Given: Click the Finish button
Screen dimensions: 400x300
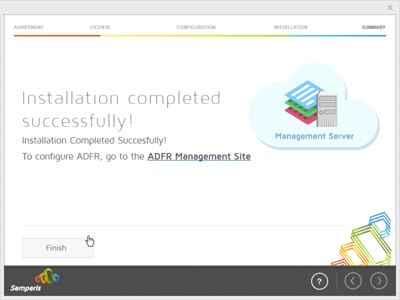Looking at the screenshot, I should (x=58, y=248).
